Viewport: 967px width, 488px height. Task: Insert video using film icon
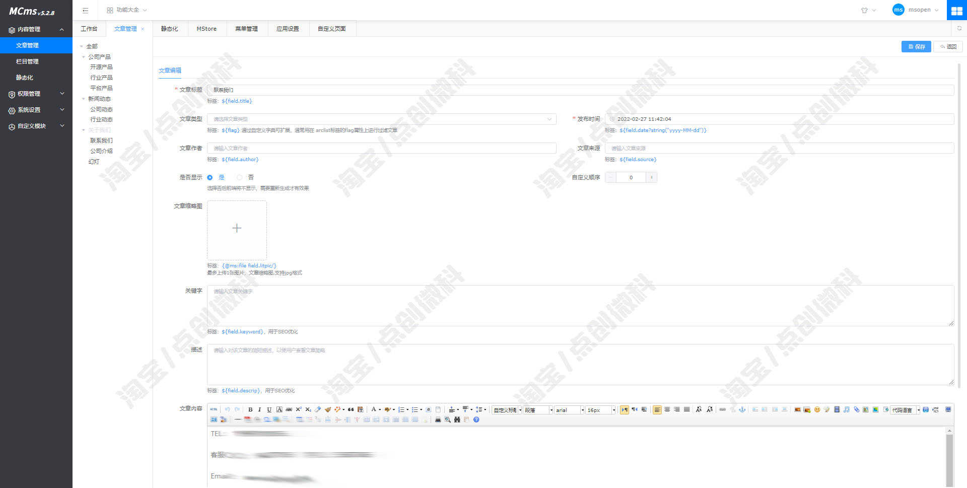(x=837, y=409)
